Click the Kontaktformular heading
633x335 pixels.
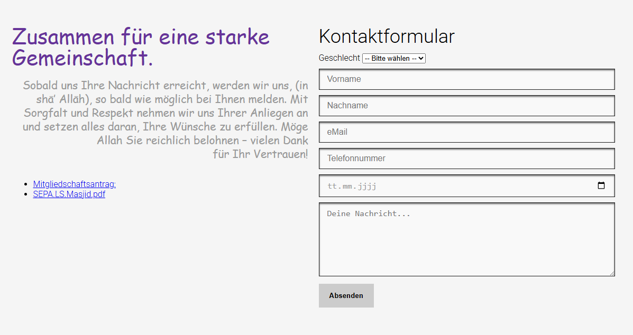[386, 36]
